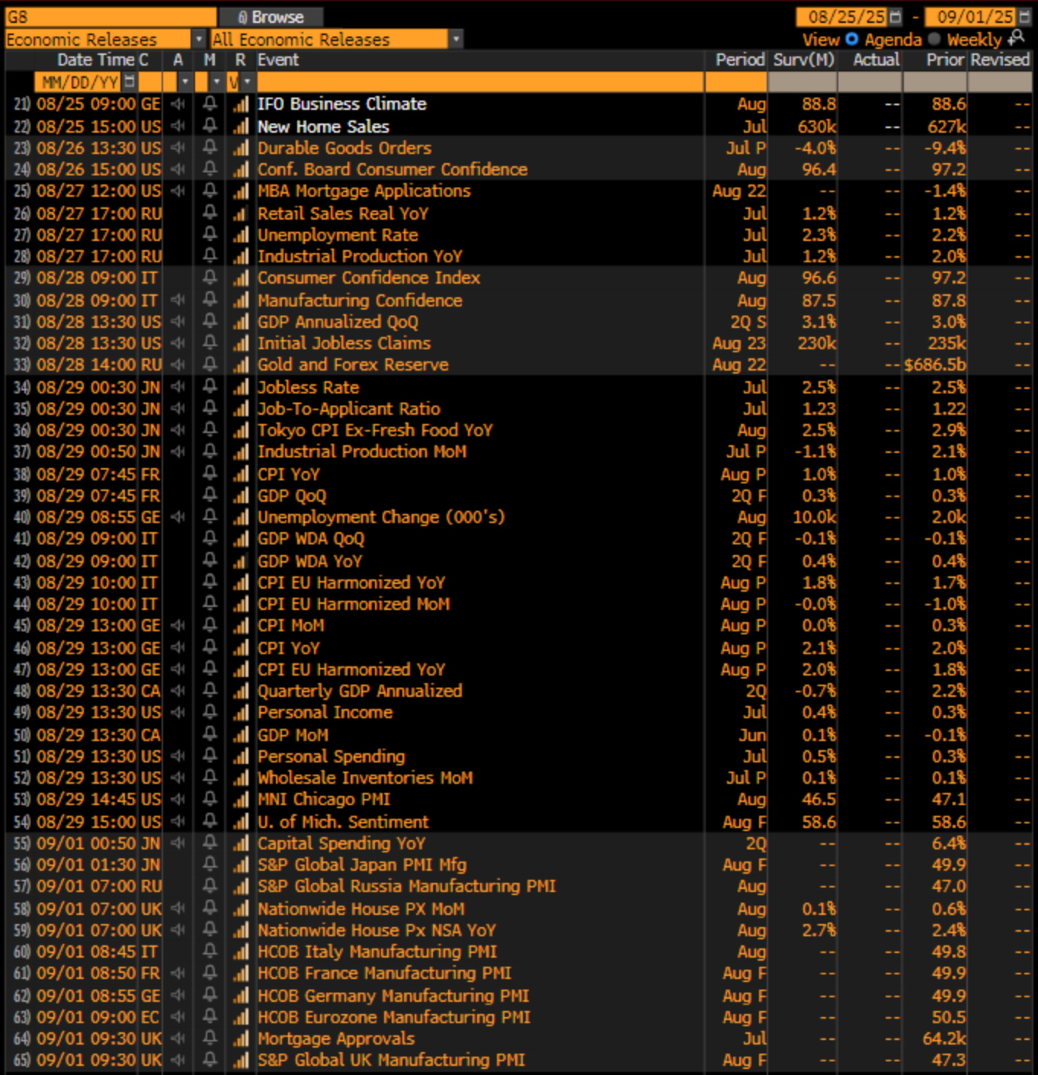This screenshot has width=1038, height=1075.
Task: Open the HCOB Germany Manufacturing PMI event
Action: tap(393, 996)
